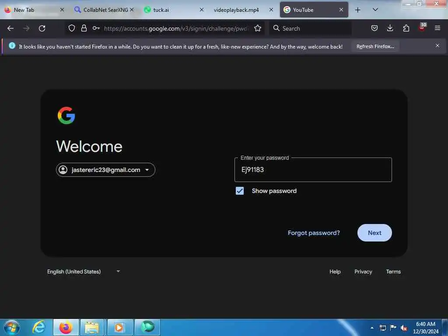Open the Downloads panel
The height and width of the screenshot is (336, 448).
[390, 28]
